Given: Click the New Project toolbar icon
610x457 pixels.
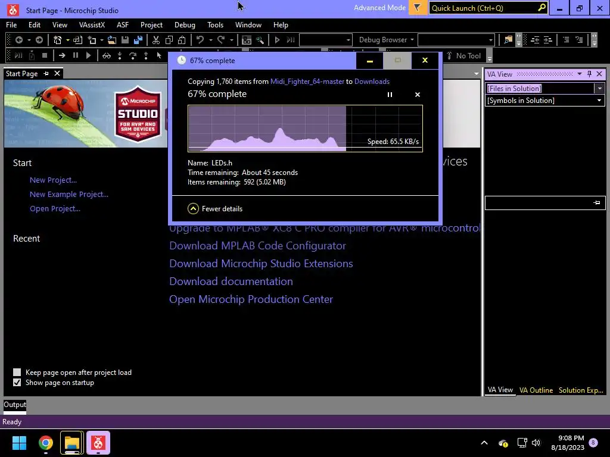Looking at the screenshot, I should pyautogui.click(x=58, y=40).
